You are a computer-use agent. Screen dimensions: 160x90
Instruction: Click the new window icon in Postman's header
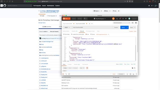[85, 19]
